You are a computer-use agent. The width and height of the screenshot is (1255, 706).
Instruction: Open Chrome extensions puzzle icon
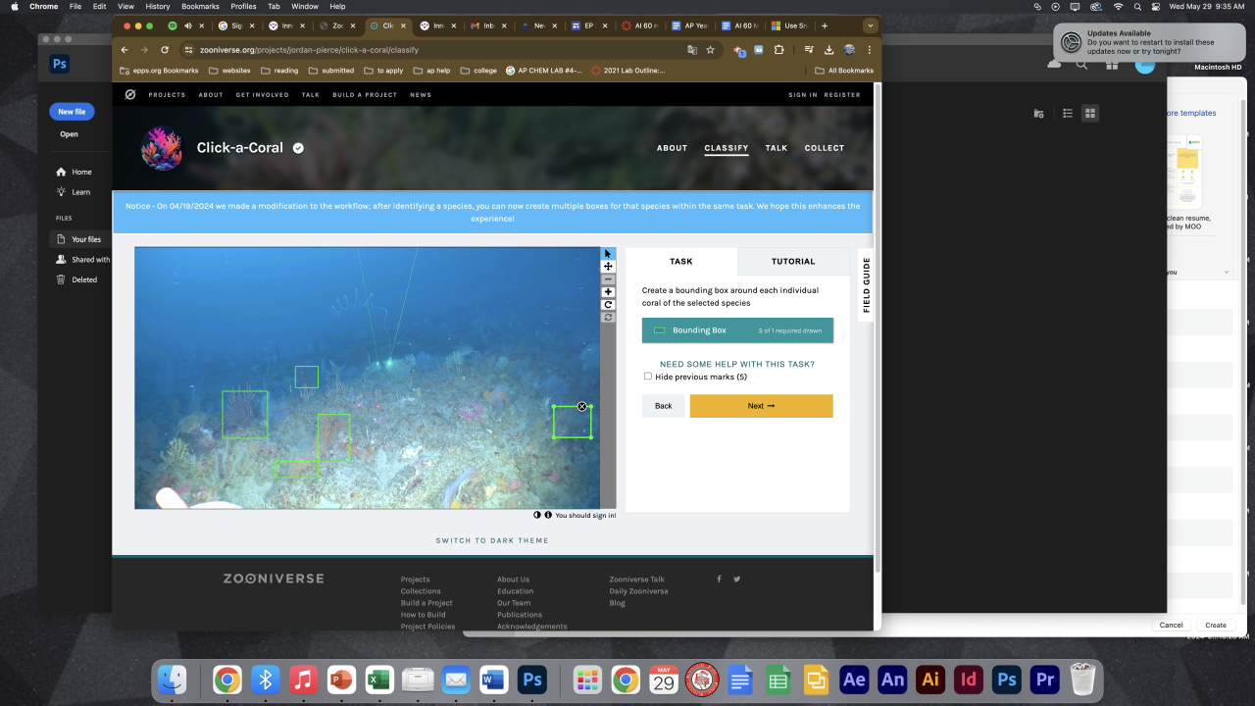[778, 50]
